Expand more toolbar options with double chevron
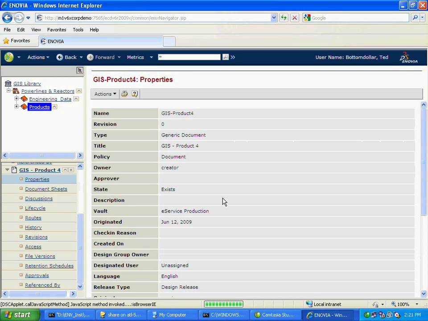The width and height of the screenshot is (428, 321). 233,57
